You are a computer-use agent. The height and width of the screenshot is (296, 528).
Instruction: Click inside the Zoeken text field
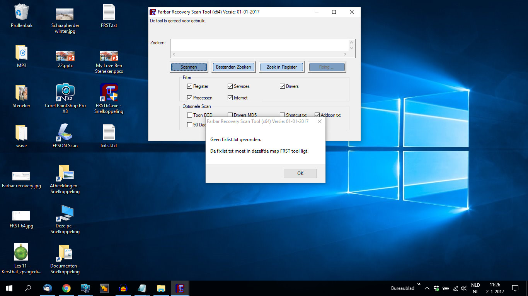point(259,45)
